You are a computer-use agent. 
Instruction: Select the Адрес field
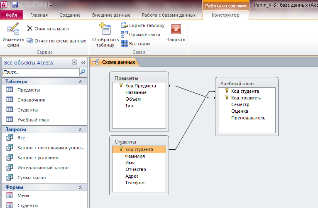click(139, 176)
